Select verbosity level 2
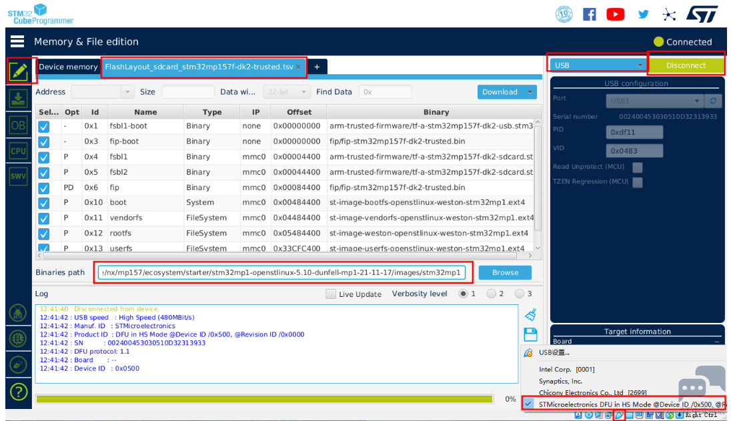 (491, 294)
